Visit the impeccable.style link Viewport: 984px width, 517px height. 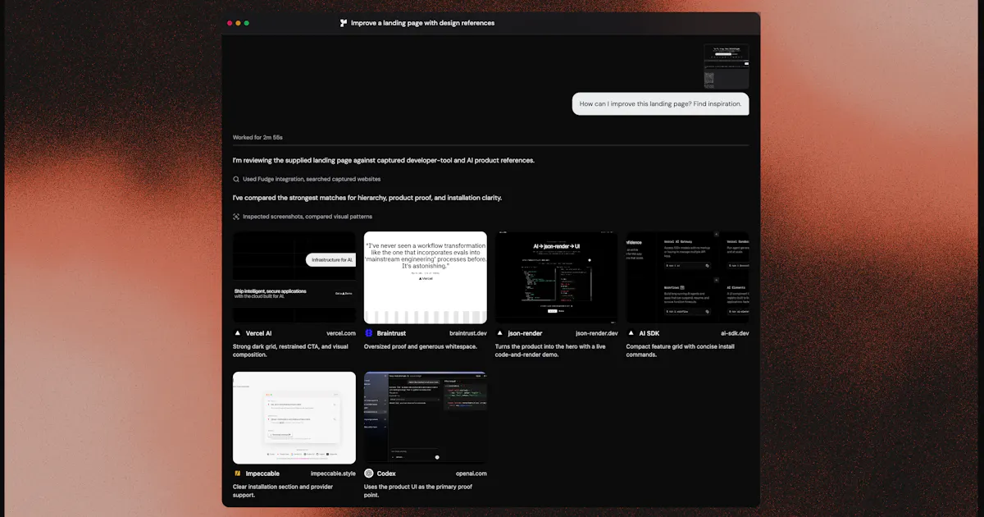coord(333,474)
